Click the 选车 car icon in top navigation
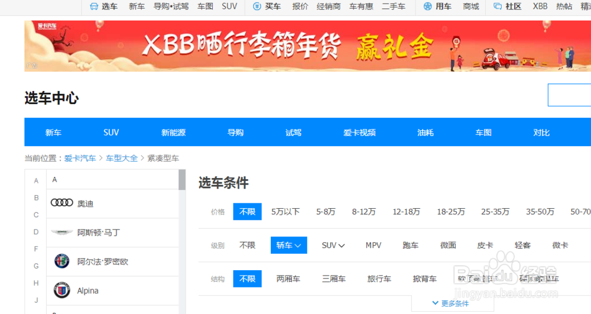The height and width of the screenshot is (314, 591). (94, 7)
